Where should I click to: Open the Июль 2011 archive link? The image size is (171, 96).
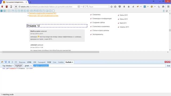coord(123,15)
